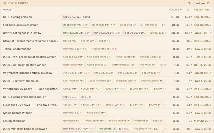Select Republicans 48¢ in Texas Senate row
This screenshot has width=214, height=133.
[105, 49]
